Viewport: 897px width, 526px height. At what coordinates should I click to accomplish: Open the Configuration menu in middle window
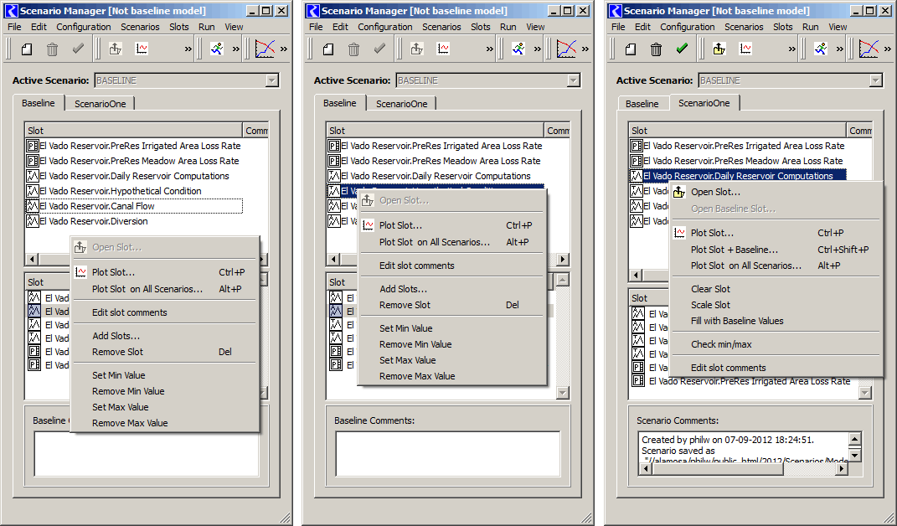click(385, 27)
